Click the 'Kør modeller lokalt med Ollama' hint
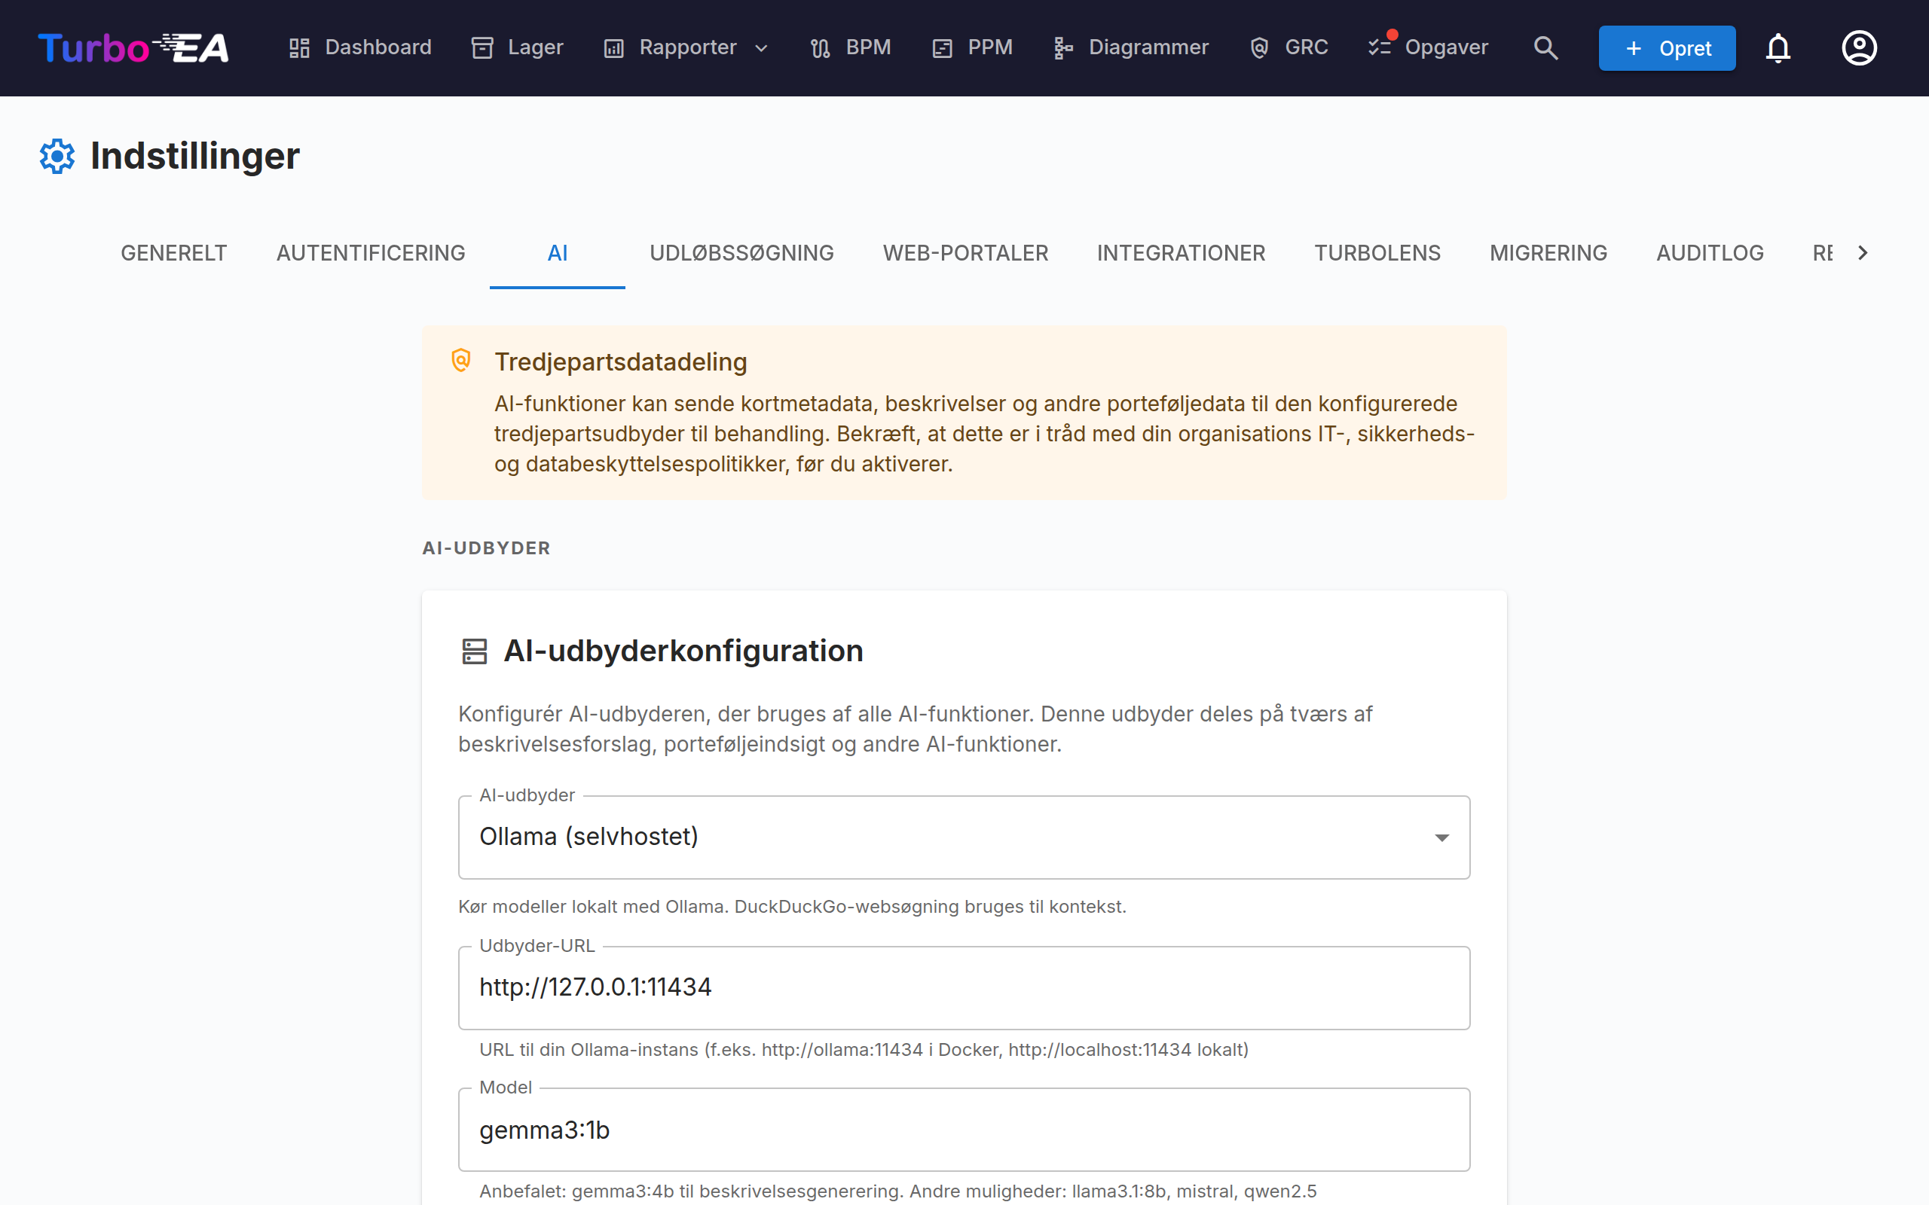This screenshot has width=1929, height=1205. 793,907
